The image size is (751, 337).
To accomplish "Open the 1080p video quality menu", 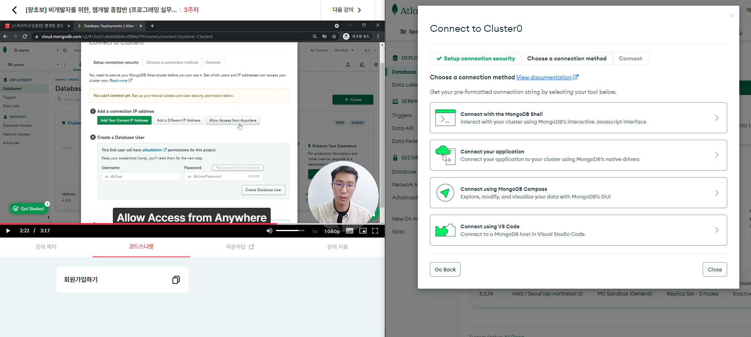I will coord(332,231).
